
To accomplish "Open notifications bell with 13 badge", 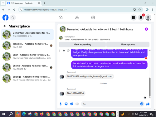I will point(141,17).
